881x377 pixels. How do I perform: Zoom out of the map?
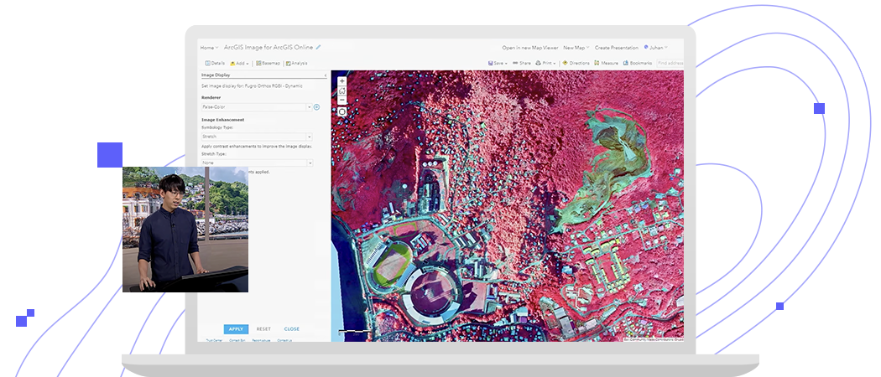click(x=341, y=100)
